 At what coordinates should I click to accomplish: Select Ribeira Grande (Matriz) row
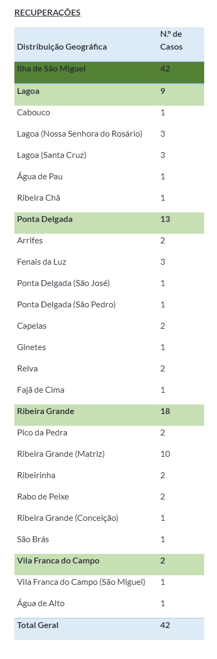[x=109, y=454]
